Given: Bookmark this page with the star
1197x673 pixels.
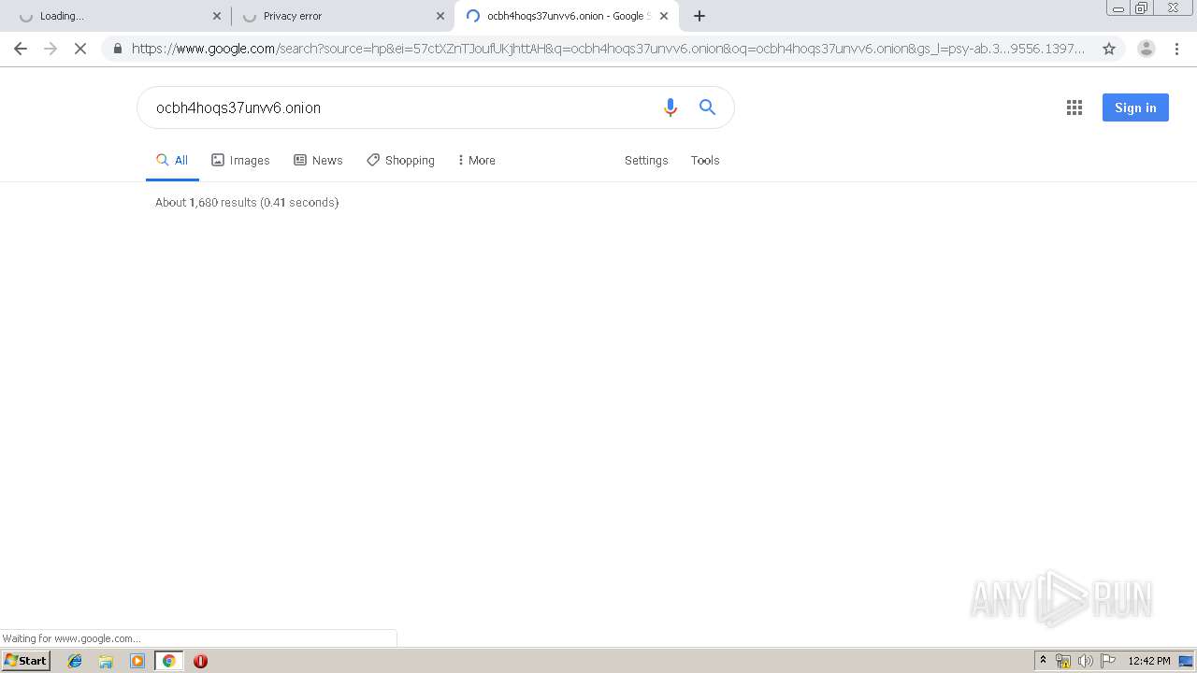Looking at the screenshot, I should click(x=1109, y=49).
